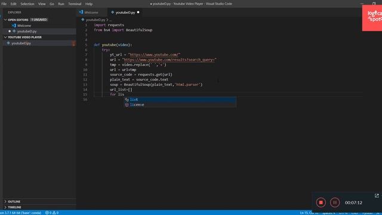Click the 'url = url+tmp' line

click(x=123, y=70)
